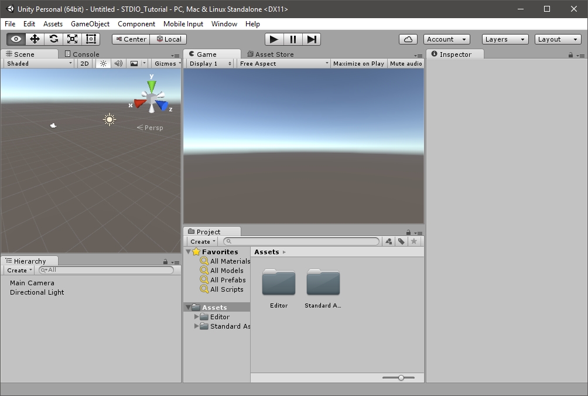The image size is (588, 396).
Task: Open the Edit menu
Action: [x=29, y=23]
